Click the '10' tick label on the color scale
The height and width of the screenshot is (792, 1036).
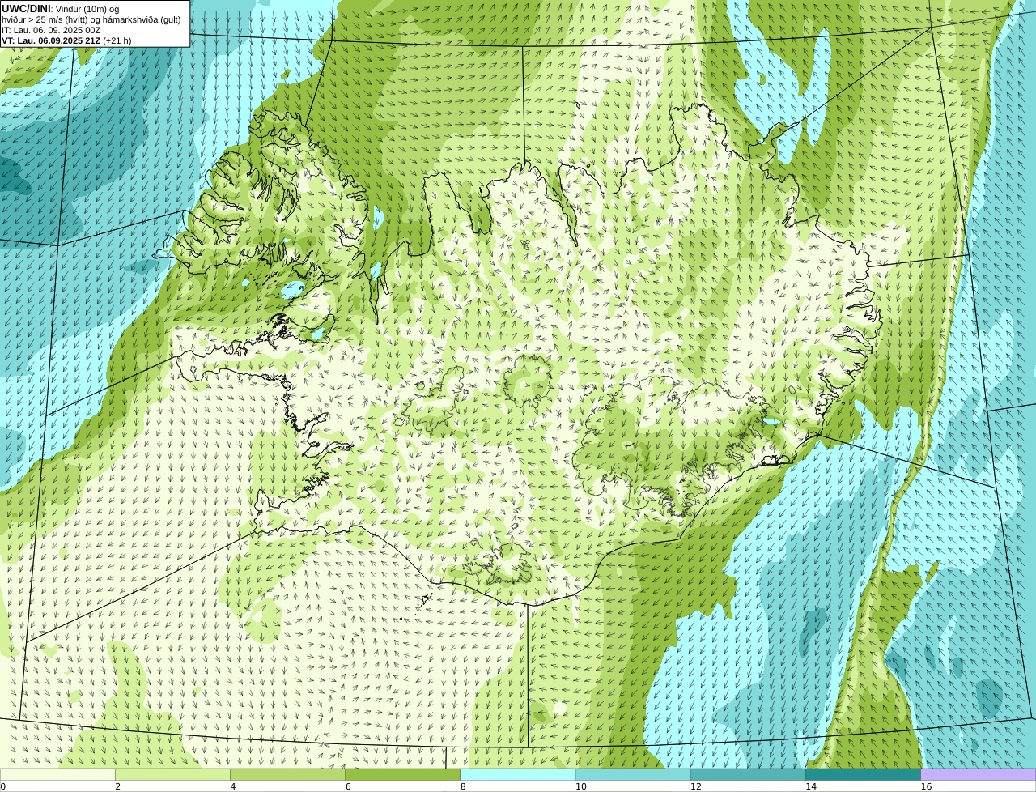580,786
